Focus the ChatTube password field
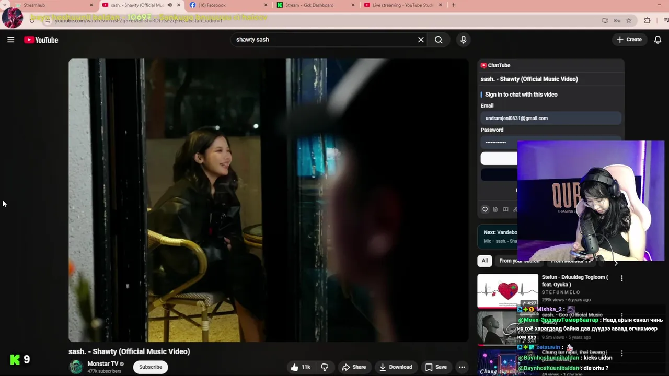 point(551,142)
